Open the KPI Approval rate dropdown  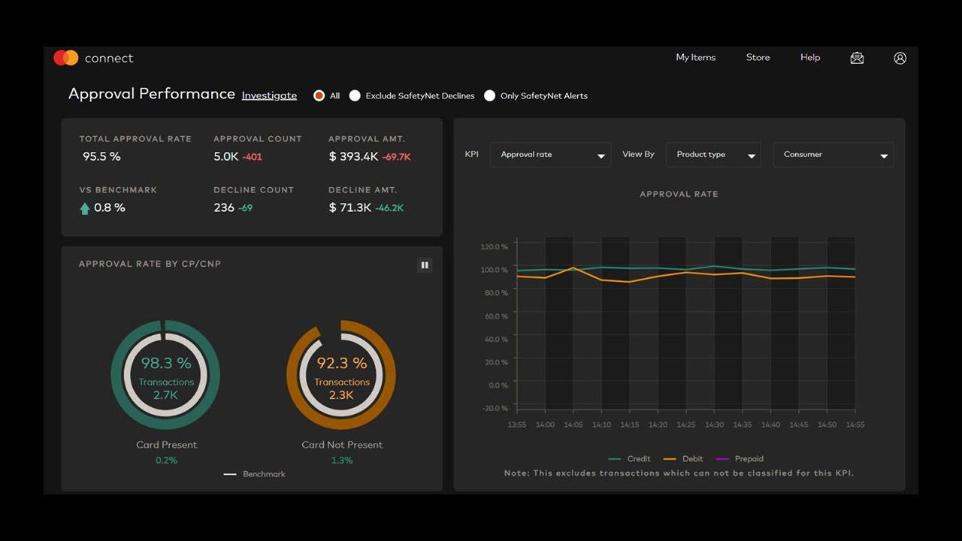click(x=550, y=155)
